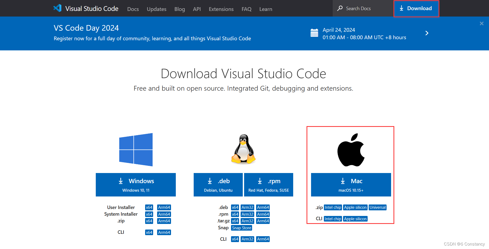Screen dimensions: 489x249
Task: Select Arm64 for Linux .deb
Action: tap(263, 207)
